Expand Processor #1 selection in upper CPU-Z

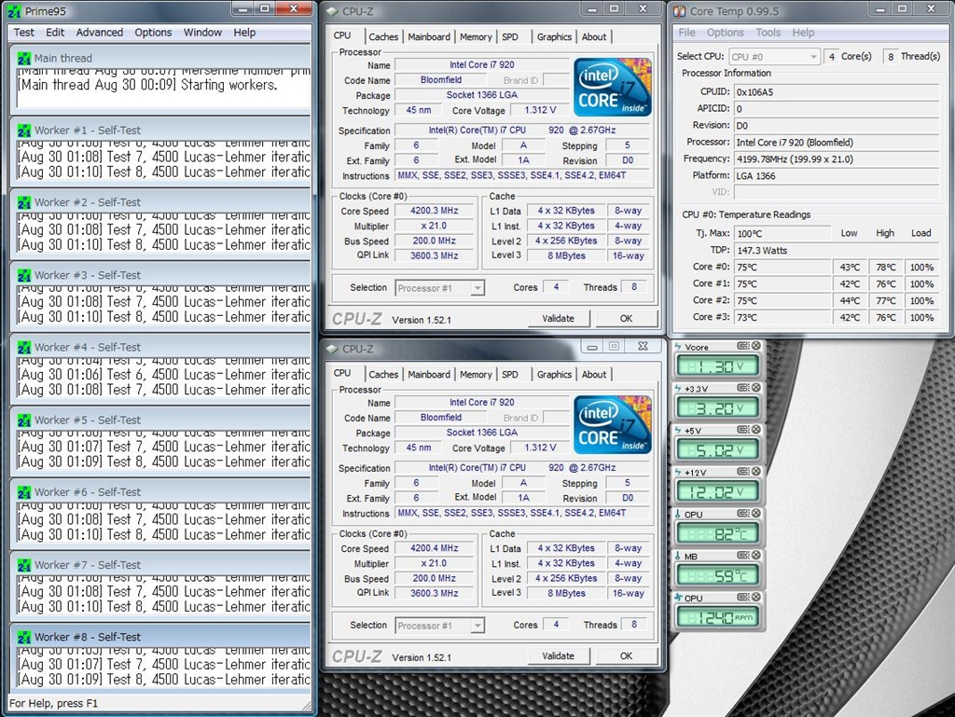click(x=477, y=288)
